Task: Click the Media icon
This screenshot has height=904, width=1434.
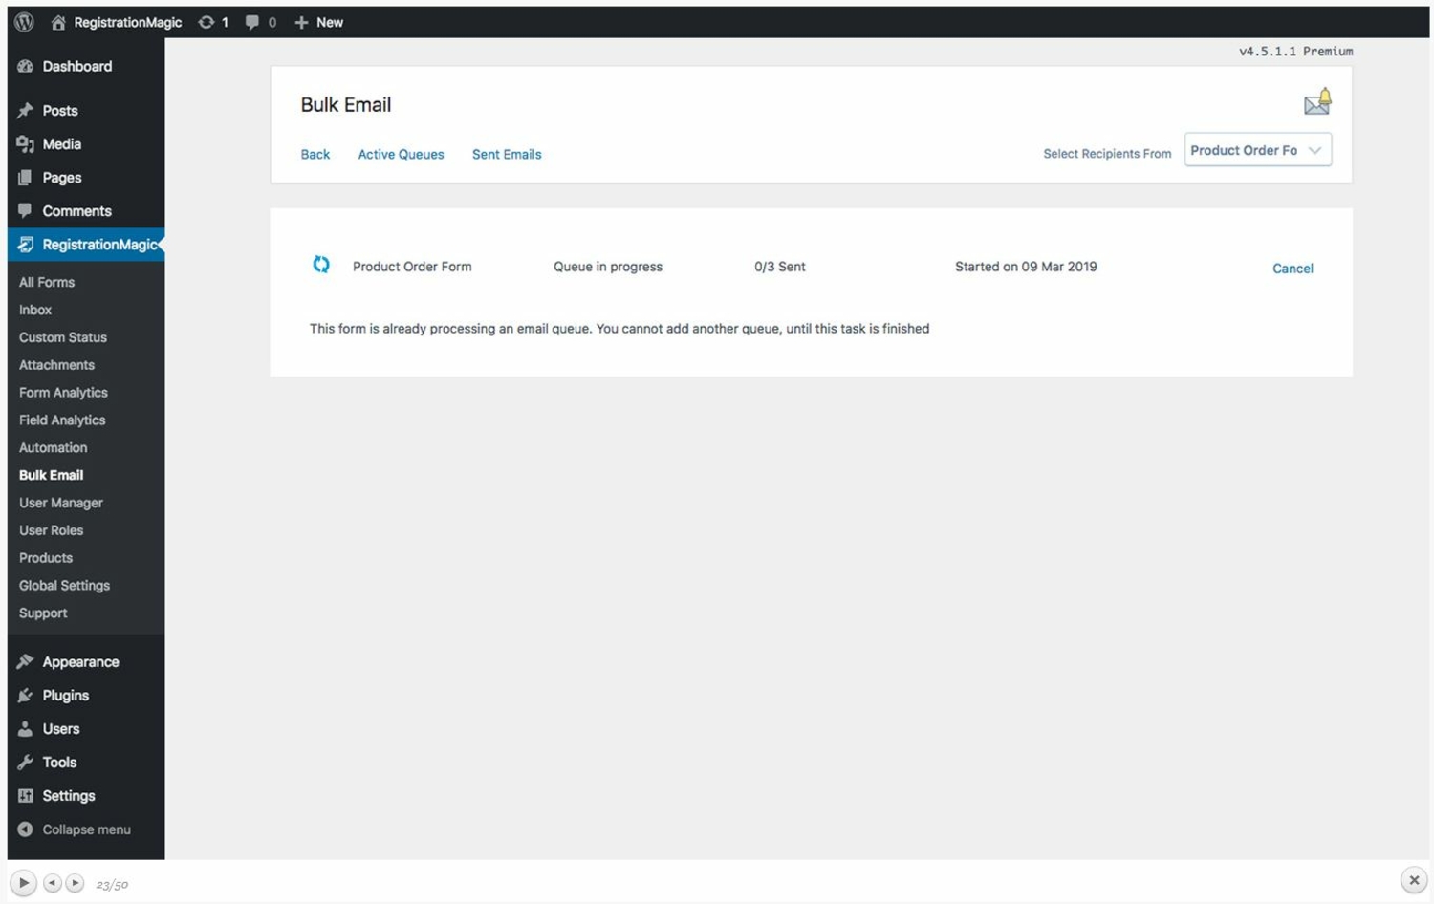Action: tap(25, 144)
